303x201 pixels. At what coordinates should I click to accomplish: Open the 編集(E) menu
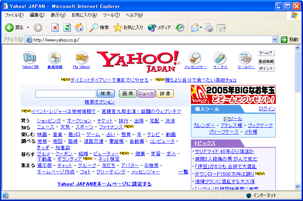click(x=37, y=15)
